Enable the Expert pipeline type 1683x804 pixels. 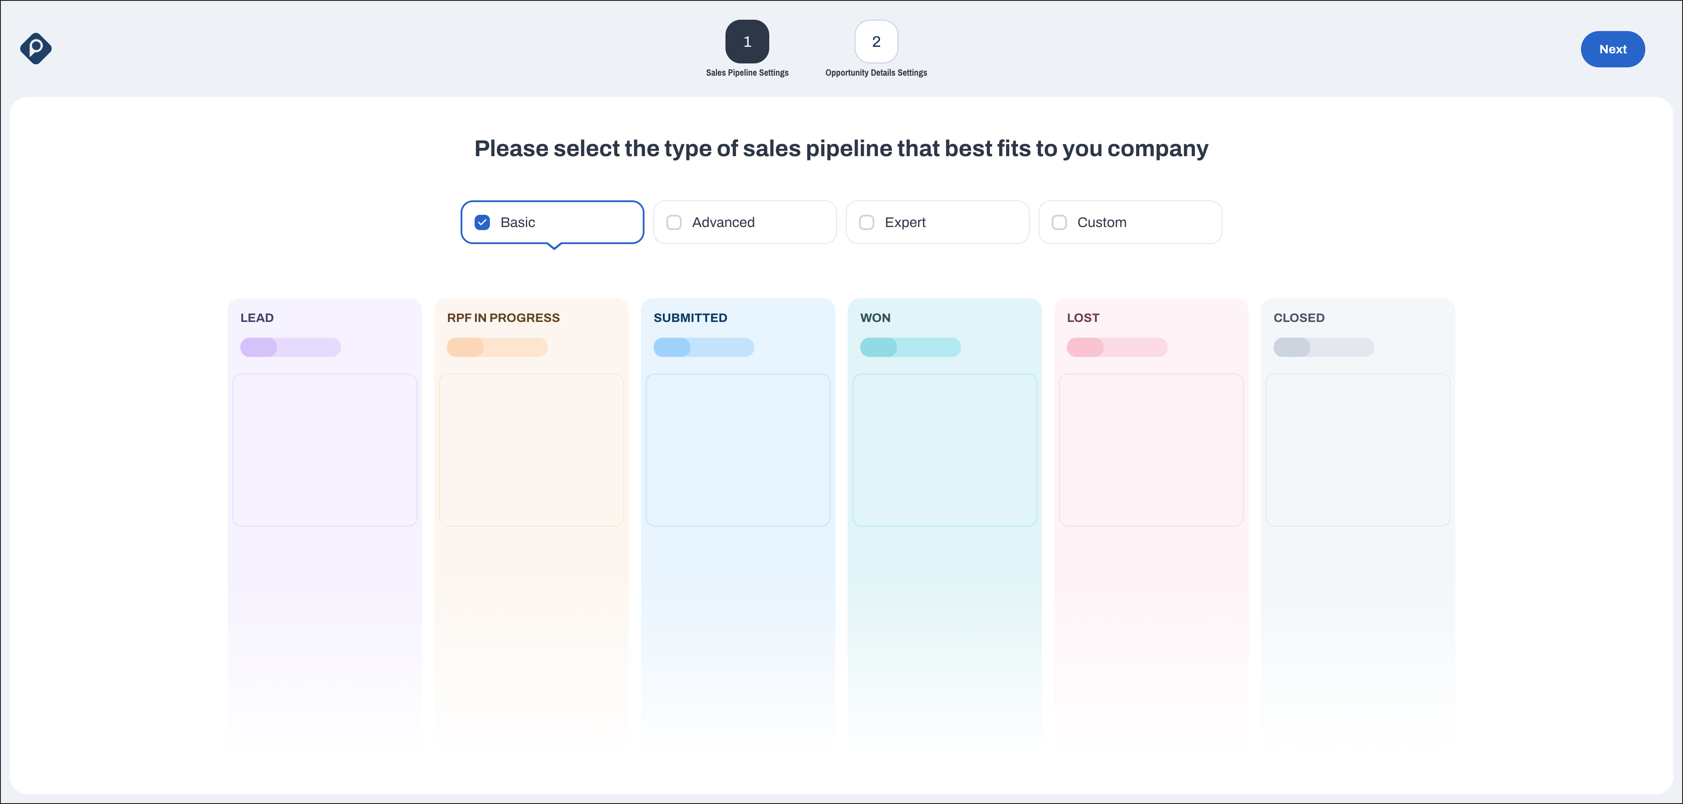[866, 222]
